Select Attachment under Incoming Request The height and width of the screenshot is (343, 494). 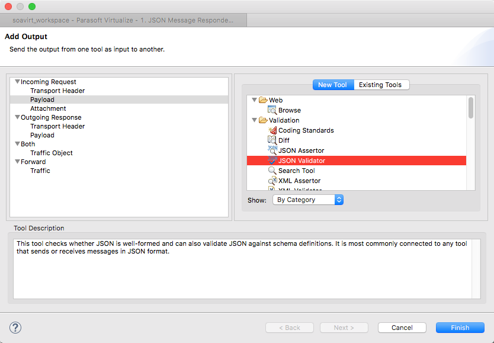tap(48, 108)
